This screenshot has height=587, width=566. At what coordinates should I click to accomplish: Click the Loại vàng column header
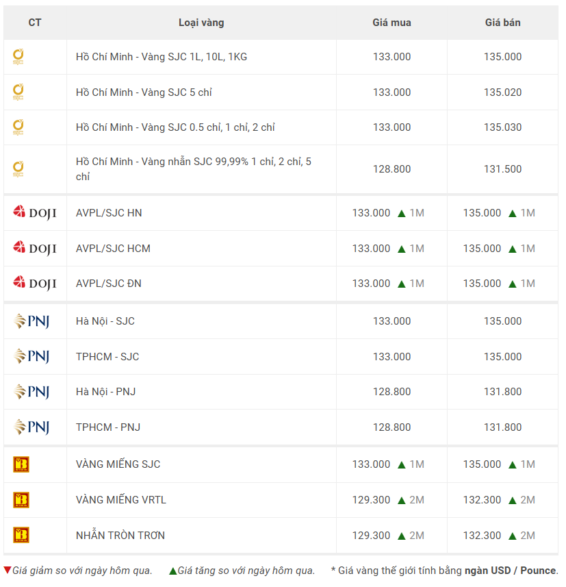pos(201,23)
